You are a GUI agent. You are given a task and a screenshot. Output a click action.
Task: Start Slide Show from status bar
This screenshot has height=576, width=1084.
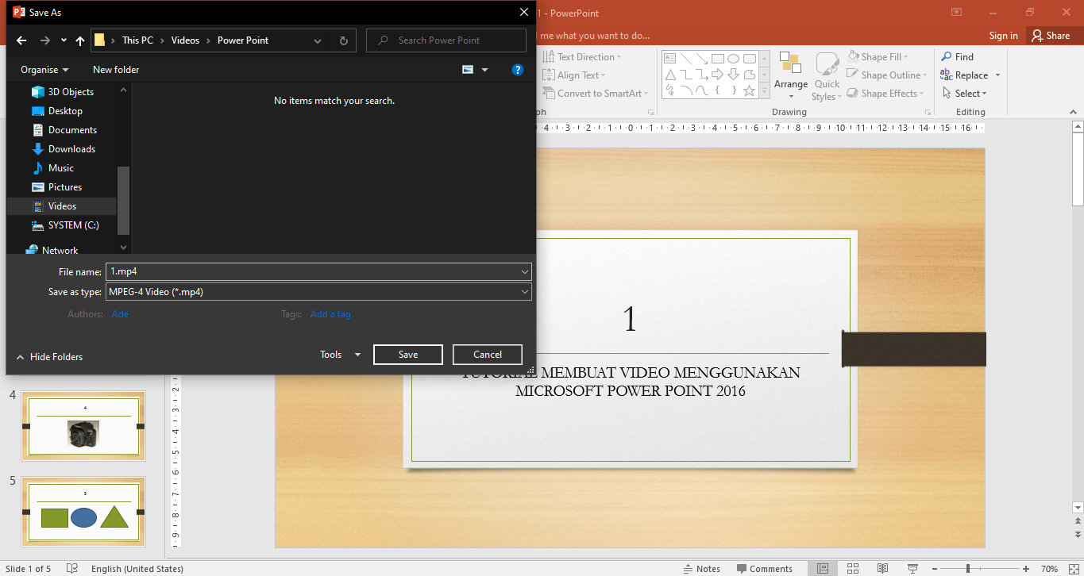(912, 568)
